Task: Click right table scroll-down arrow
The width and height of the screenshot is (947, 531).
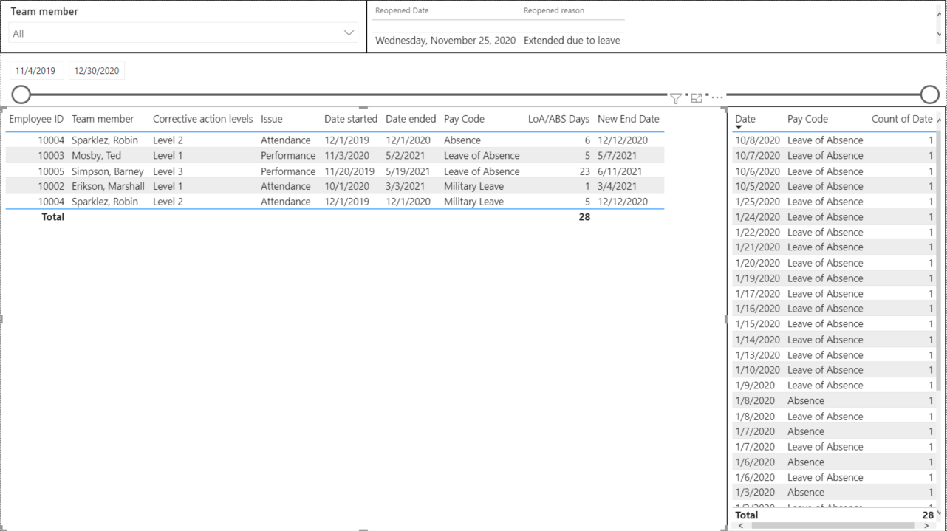Action: (939, 513)
